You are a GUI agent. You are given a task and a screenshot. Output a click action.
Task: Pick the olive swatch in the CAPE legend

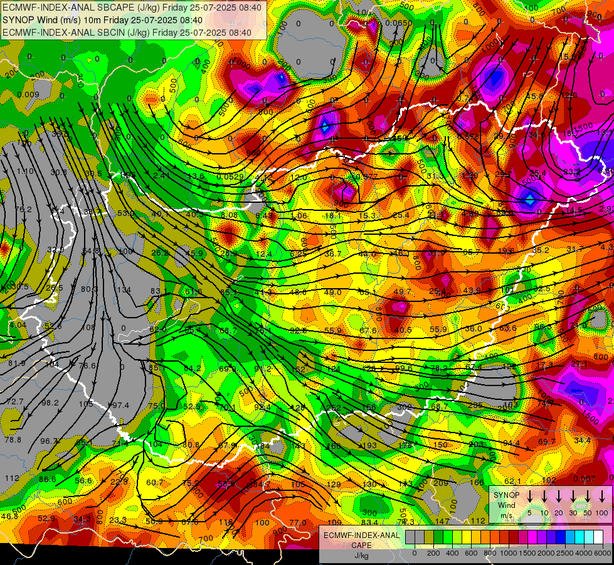(429, 537)
